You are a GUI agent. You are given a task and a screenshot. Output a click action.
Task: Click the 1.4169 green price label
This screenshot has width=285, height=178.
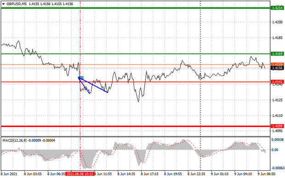point(277,54)
